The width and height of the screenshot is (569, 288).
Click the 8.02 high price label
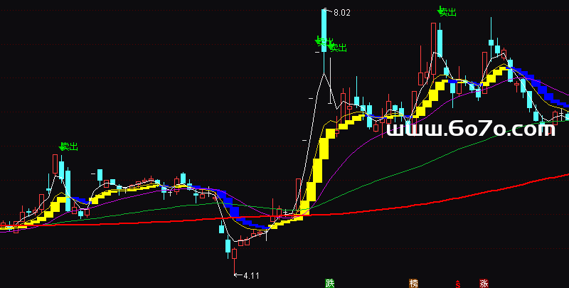coord(342,13)
